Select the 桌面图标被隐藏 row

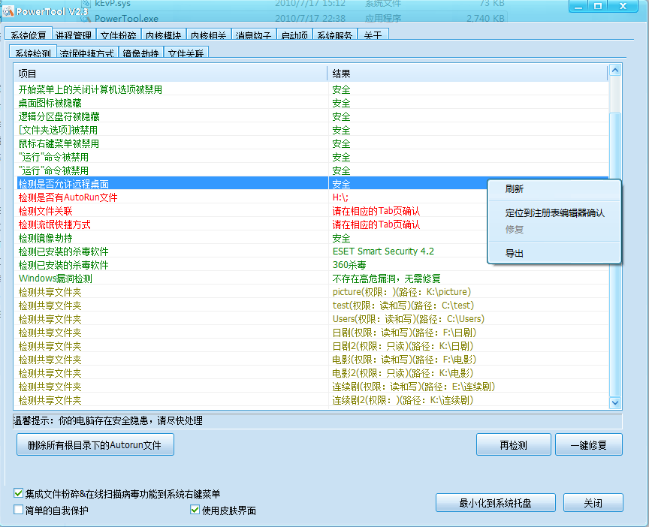pos(313,103)
